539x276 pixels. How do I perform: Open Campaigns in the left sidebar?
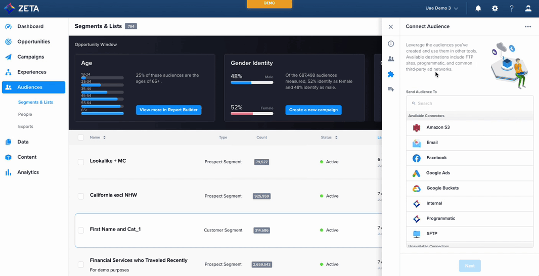click(30, 57)
